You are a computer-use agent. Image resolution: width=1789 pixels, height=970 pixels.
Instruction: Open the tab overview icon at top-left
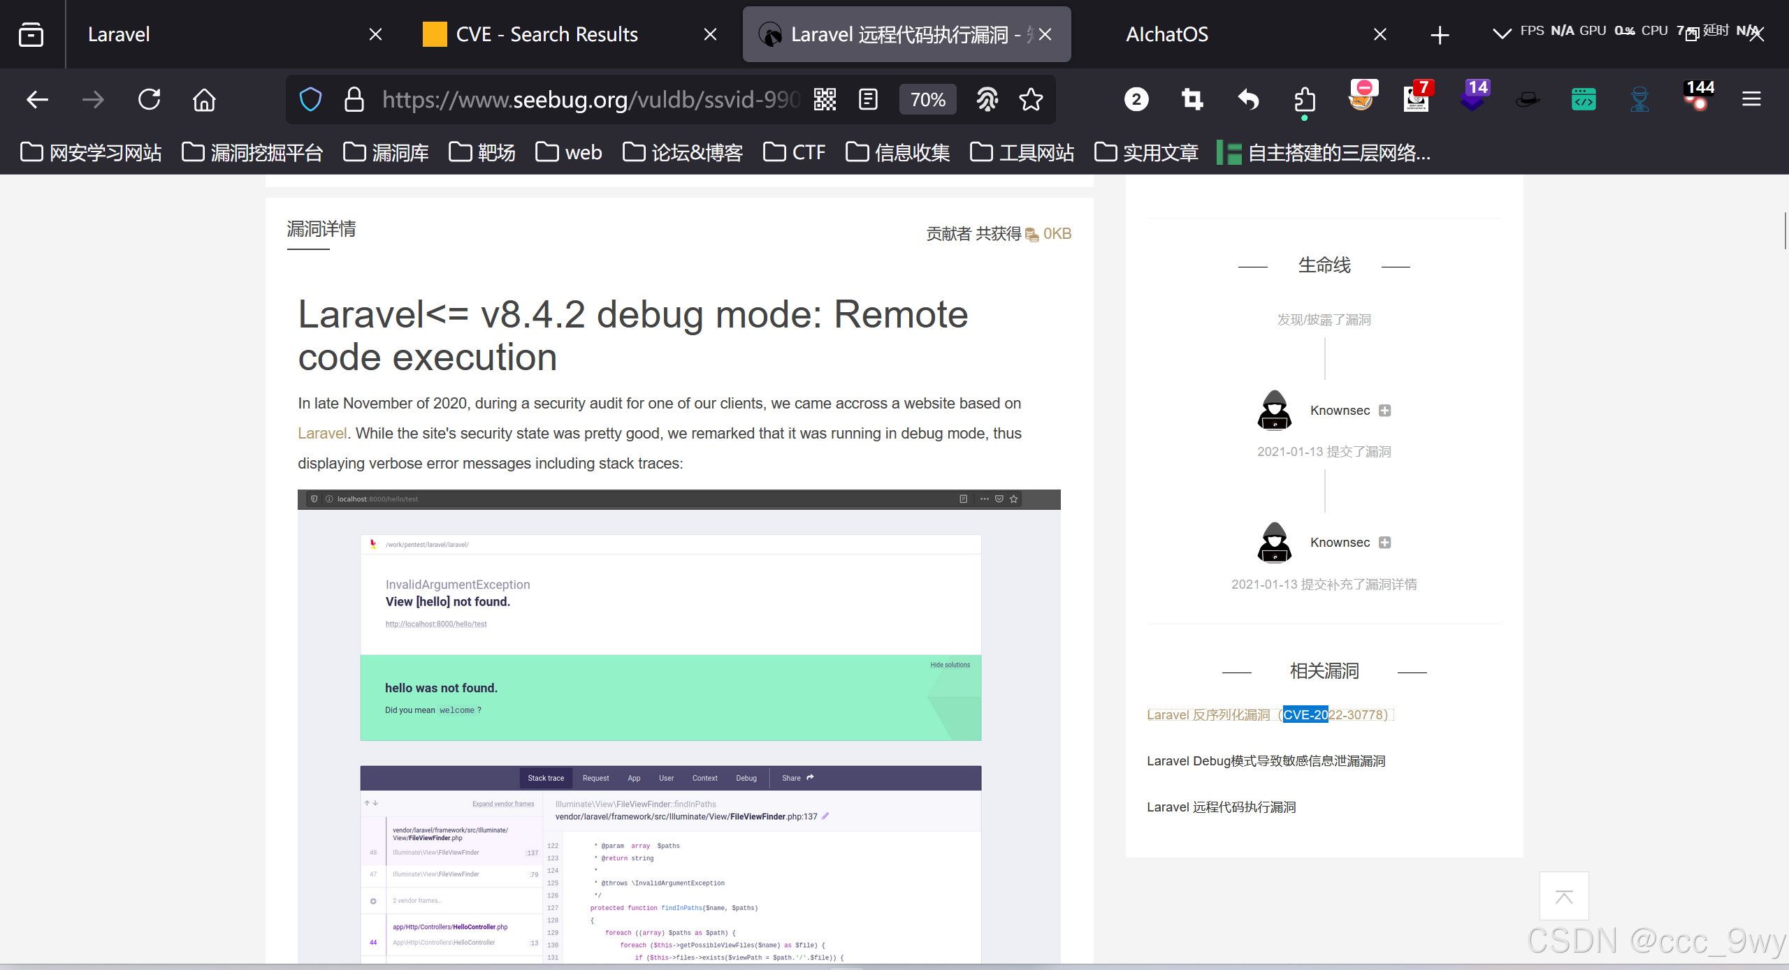coord(31,34)
